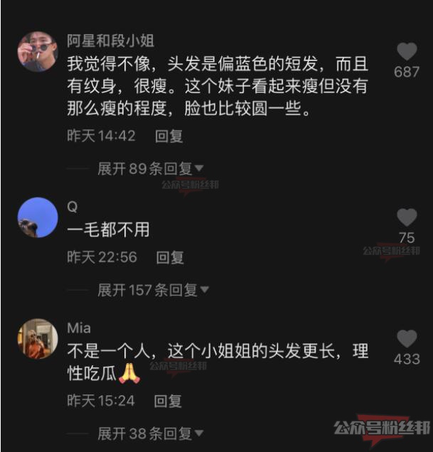Open username Mia
433x452 pixels.
click(x=79, y=328)
